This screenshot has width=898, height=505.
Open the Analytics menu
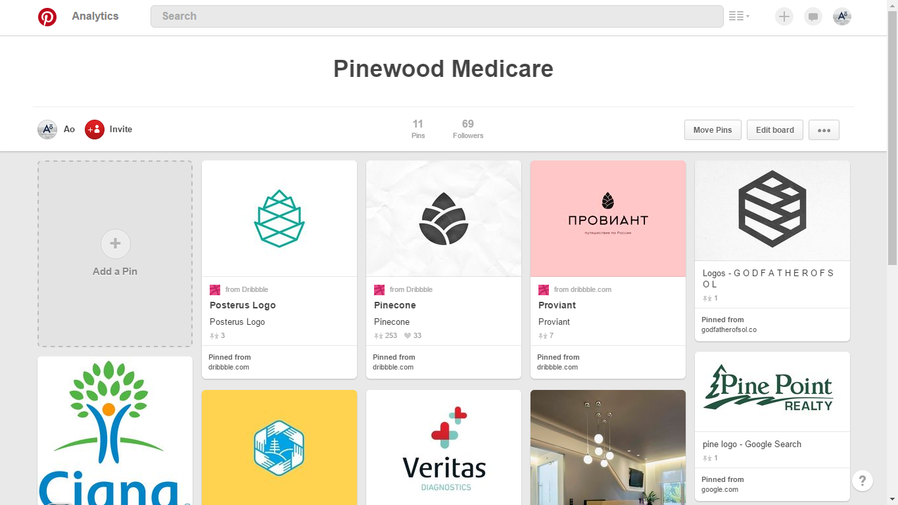pos(95,16)
